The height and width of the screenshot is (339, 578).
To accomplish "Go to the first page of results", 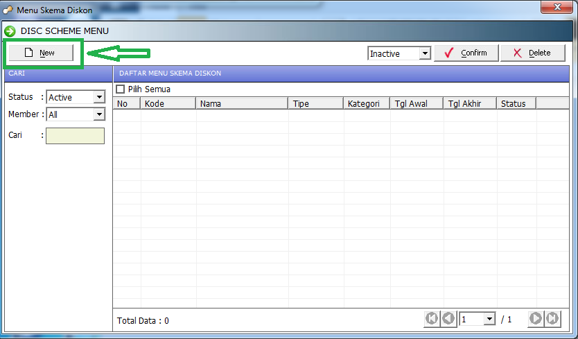I will click(431, 319).
